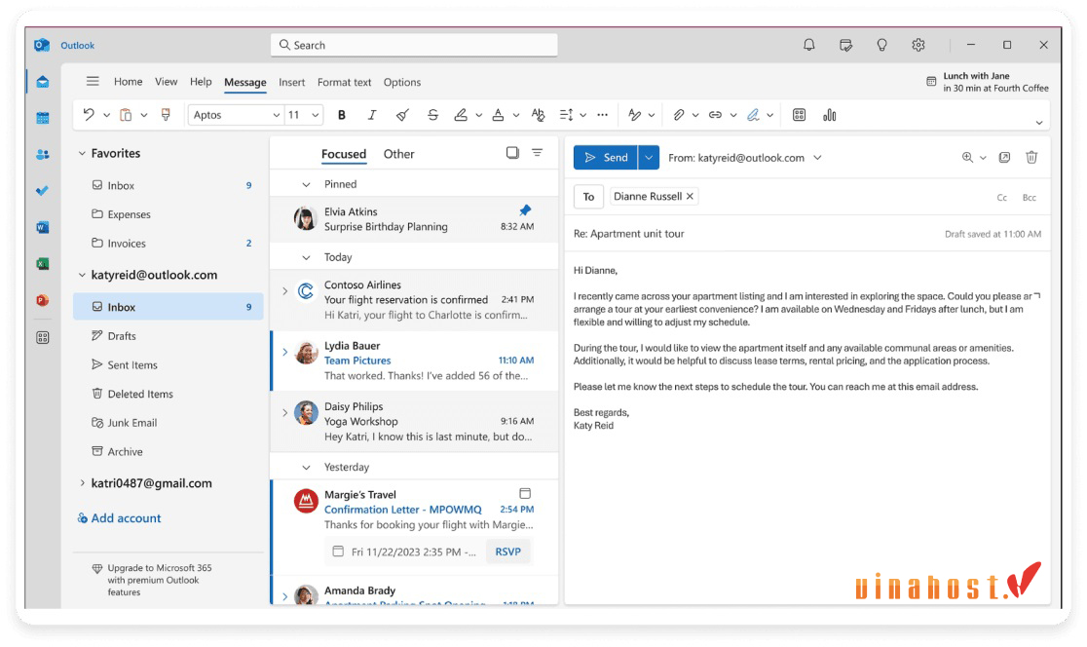
Task: Click the Undo button
Action: [x=89, y=115]
